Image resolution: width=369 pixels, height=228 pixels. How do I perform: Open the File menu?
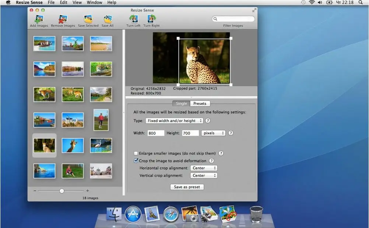pos(51,2)
